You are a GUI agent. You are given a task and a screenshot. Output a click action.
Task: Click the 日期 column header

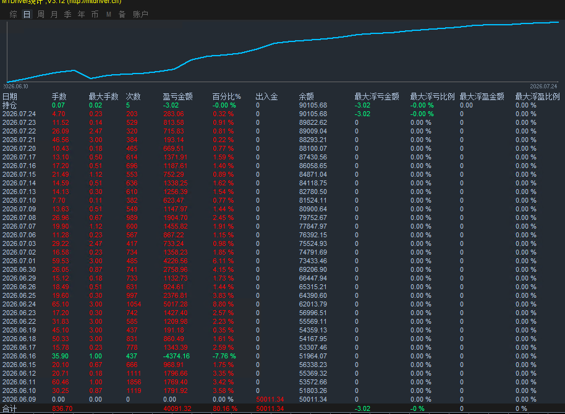(10, 96)
